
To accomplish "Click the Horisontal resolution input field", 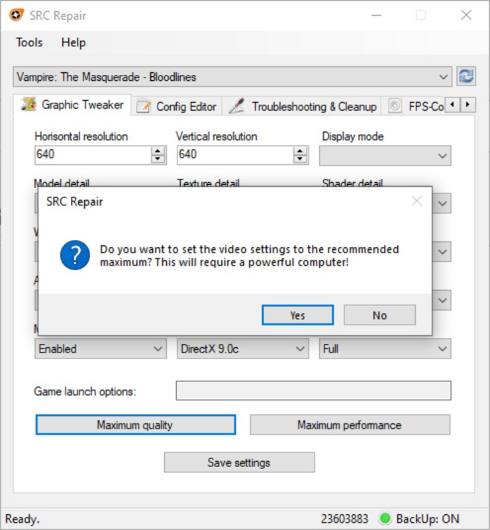I will [93, 155].
